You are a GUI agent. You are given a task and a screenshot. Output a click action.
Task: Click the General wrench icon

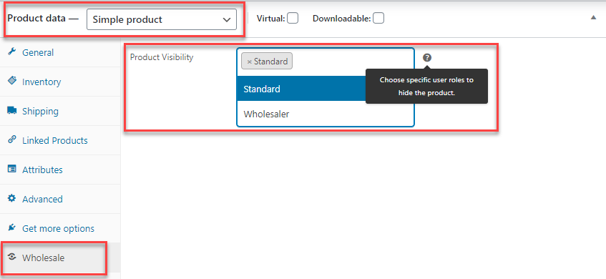12,52
